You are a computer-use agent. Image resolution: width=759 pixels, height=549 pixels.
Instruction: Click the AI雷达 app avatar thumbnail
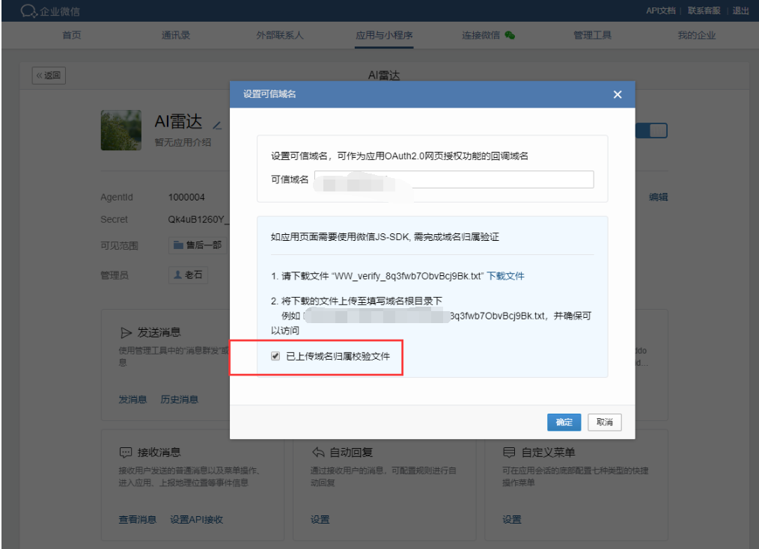(121, 130)
